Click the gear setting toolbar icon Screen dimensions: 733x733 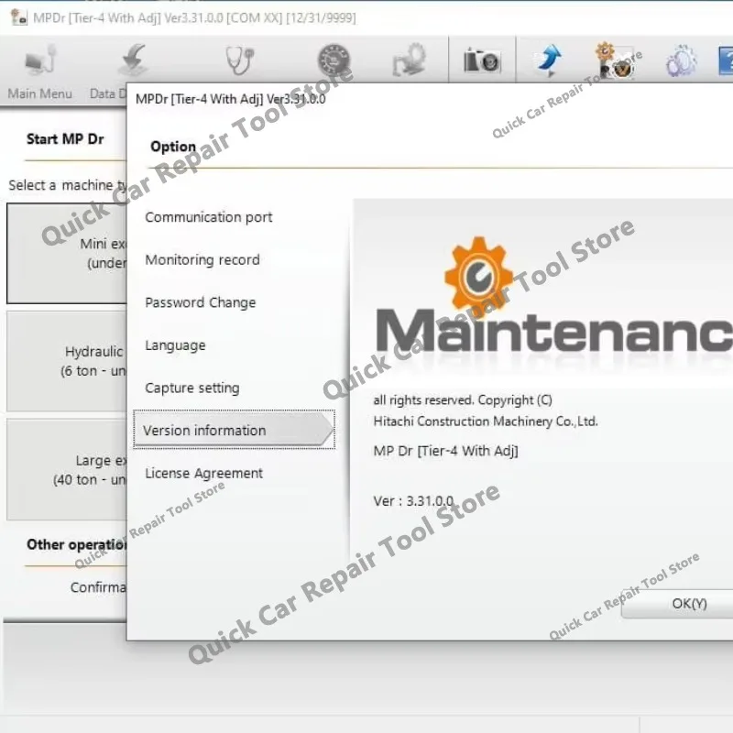click(x=409, y=60)
